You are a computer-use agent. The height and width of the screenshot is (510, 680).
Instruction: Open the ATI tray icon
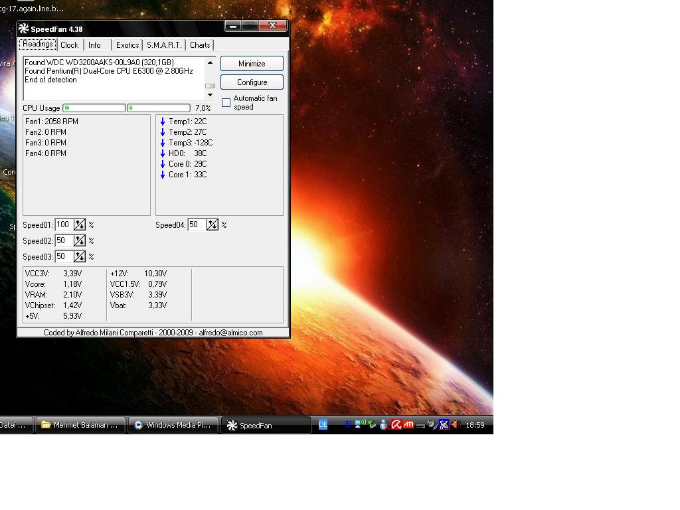tap(408, 424)
